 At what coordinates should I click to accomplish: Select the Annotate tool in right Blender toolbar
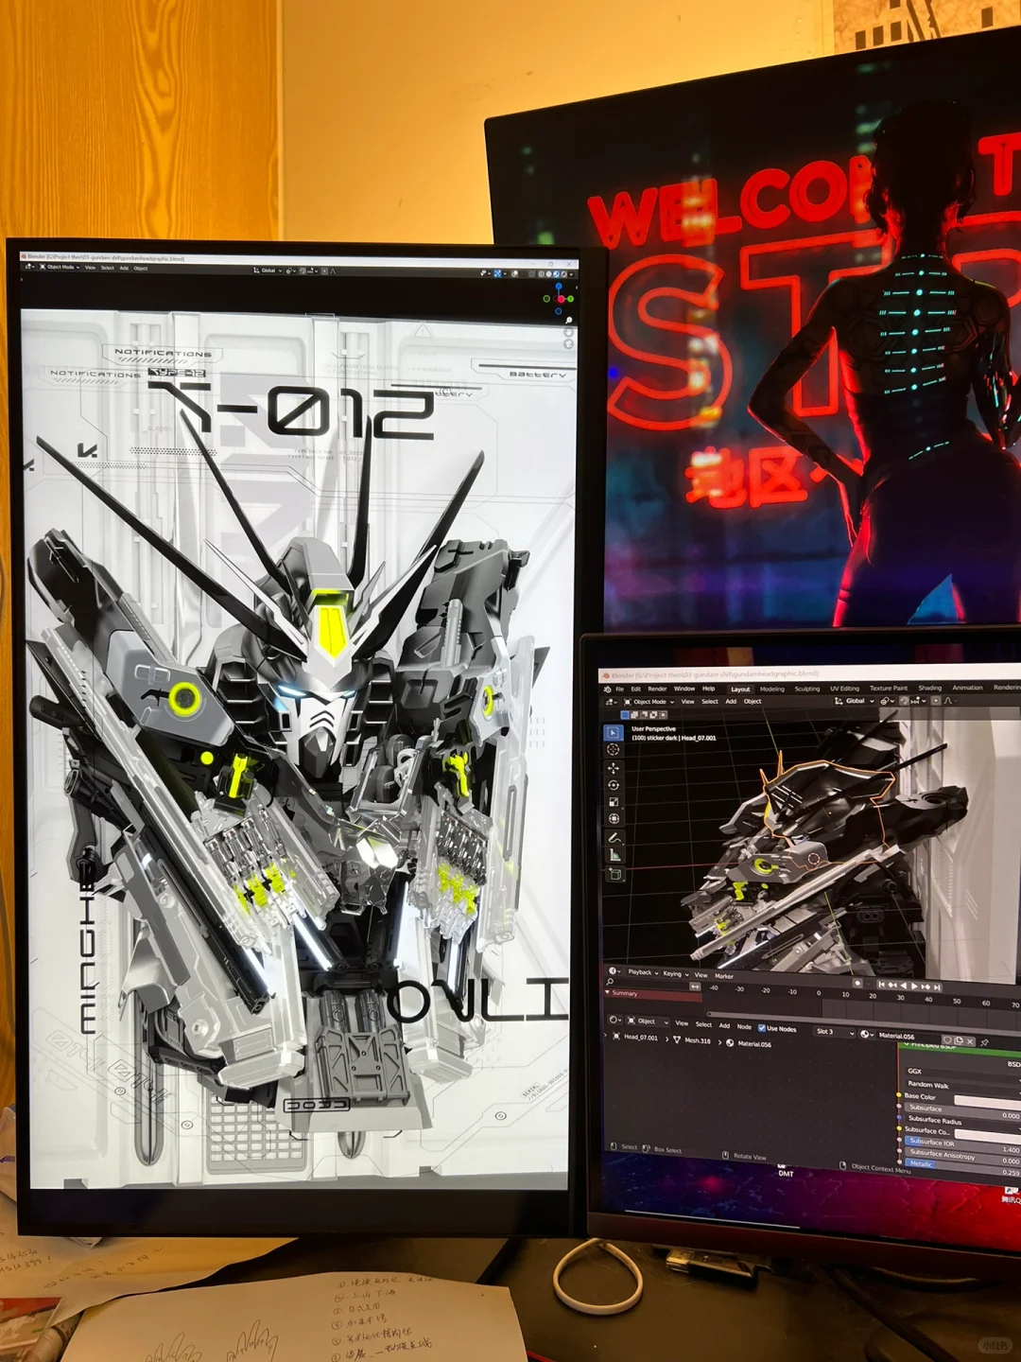pyautogui.click(x=614, y=838)
